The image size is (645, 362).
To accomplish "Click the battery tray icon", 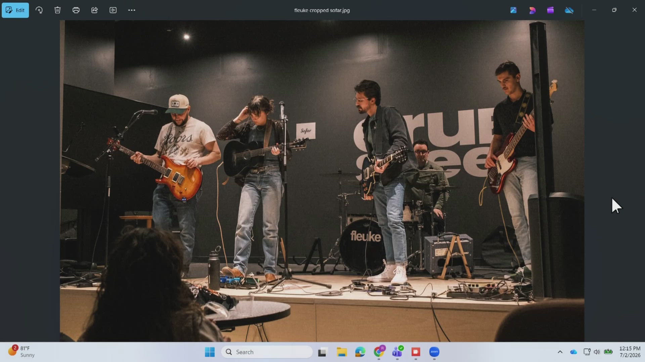I will coord(608,352).
